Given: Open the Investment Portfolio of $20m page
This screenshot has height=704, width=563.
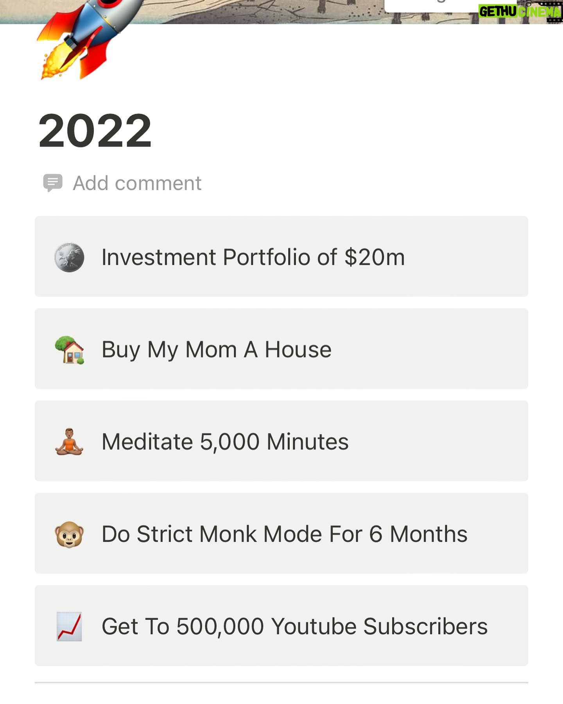Looking at the screenshot, I should tap(253, 257).
